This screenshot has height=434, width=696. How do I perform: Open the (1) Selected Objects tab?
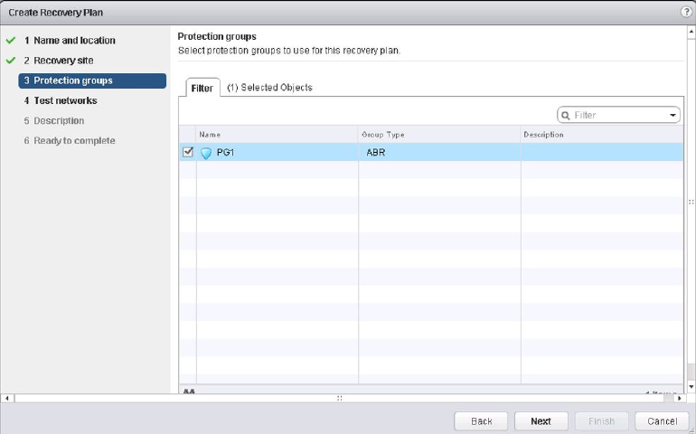click(269, 88)
